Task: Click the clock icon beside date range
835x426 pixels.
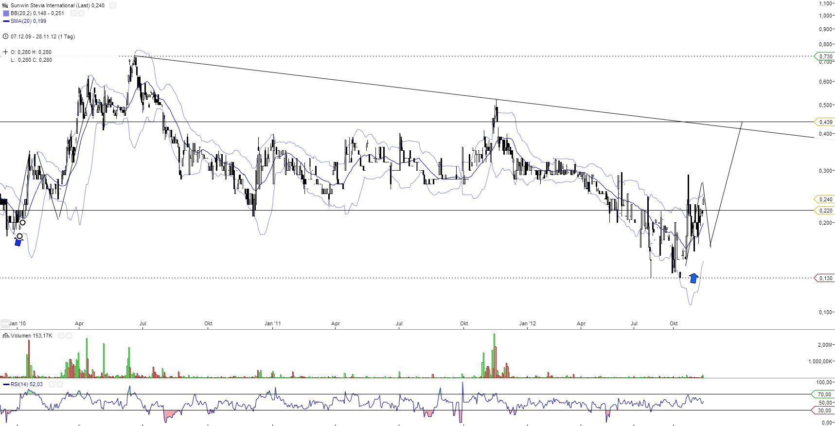Action: (5, 36)
